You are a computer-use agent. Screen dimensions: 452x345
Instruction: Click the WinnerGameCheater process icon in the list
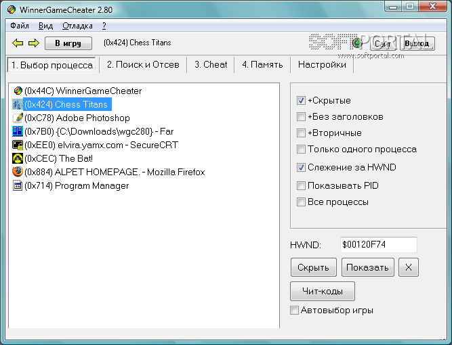pyautogui.click(x=18, y=91)
